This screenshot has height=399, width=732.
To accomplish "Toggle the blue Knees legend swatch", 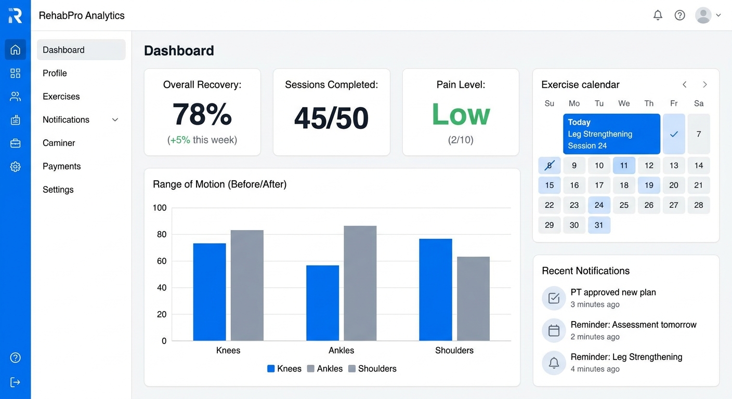I will [x=271, y=369].
